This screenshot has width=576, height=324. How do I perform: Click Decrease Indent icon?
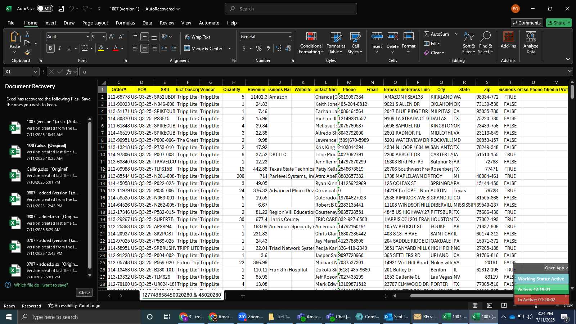(x=165, y=48)
